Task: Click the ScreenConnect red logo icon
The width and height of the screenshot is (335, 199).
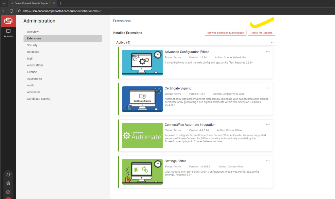Action: 8,21
